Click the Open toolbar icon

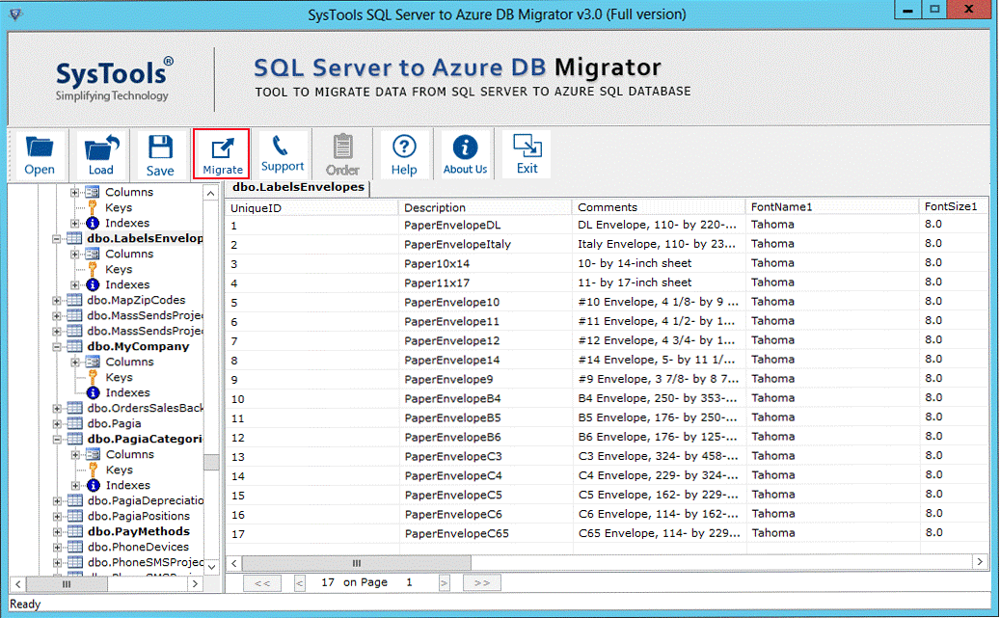pos(40,154)
